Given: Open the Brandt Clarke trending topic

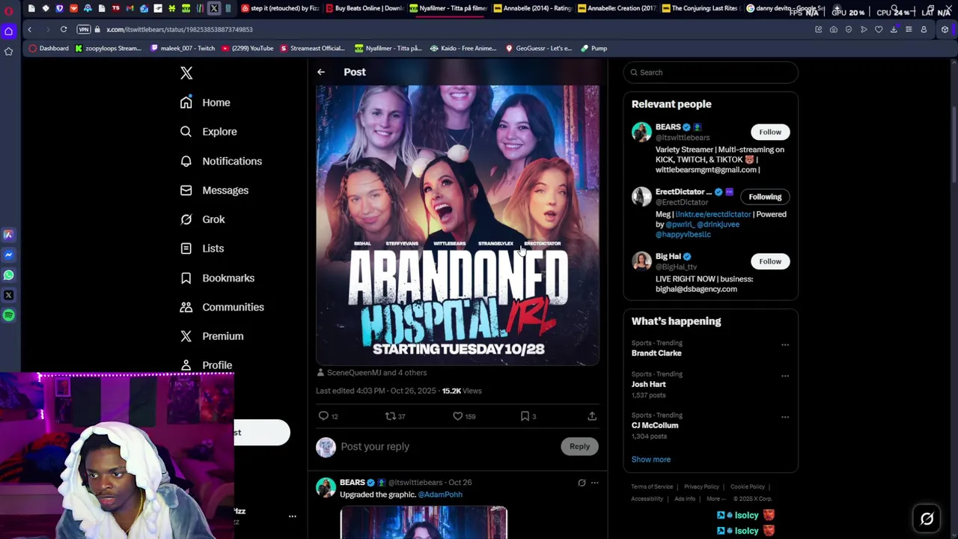Looking at the screenshot, I should coord(656,353).
